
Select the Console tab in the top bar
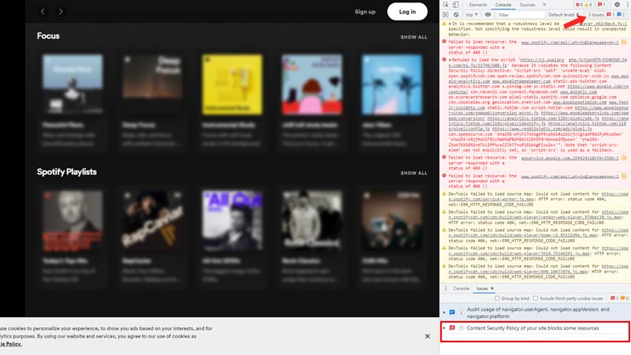(x=503, y=5)
